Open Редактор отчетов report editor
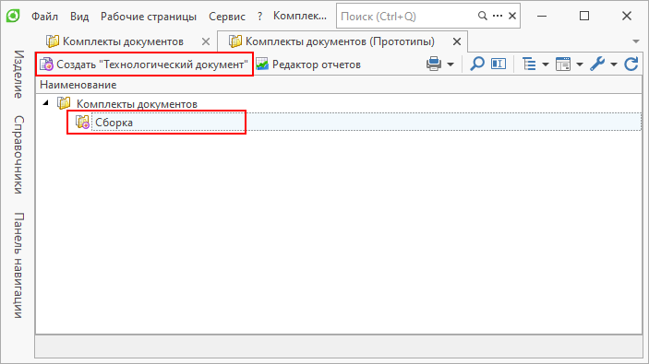This screenshot has height=364, width=649. tap(308, 65)
